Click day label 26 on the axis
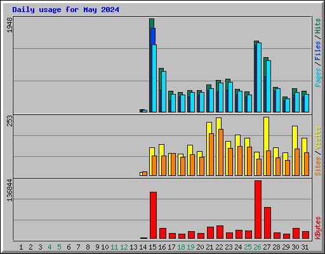The image size is (325, 254). 257,247
